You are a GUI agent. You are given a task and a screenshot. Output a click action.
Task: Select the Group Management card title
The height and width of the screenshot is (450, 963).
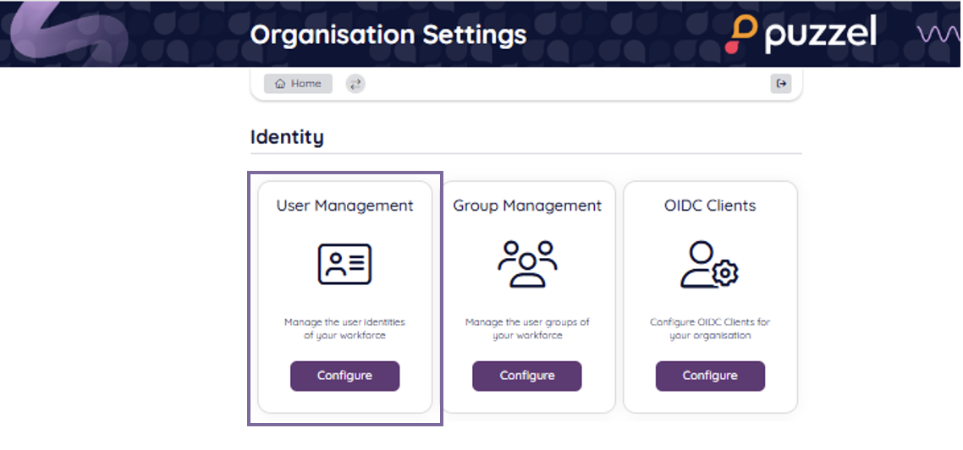(527, 206)
